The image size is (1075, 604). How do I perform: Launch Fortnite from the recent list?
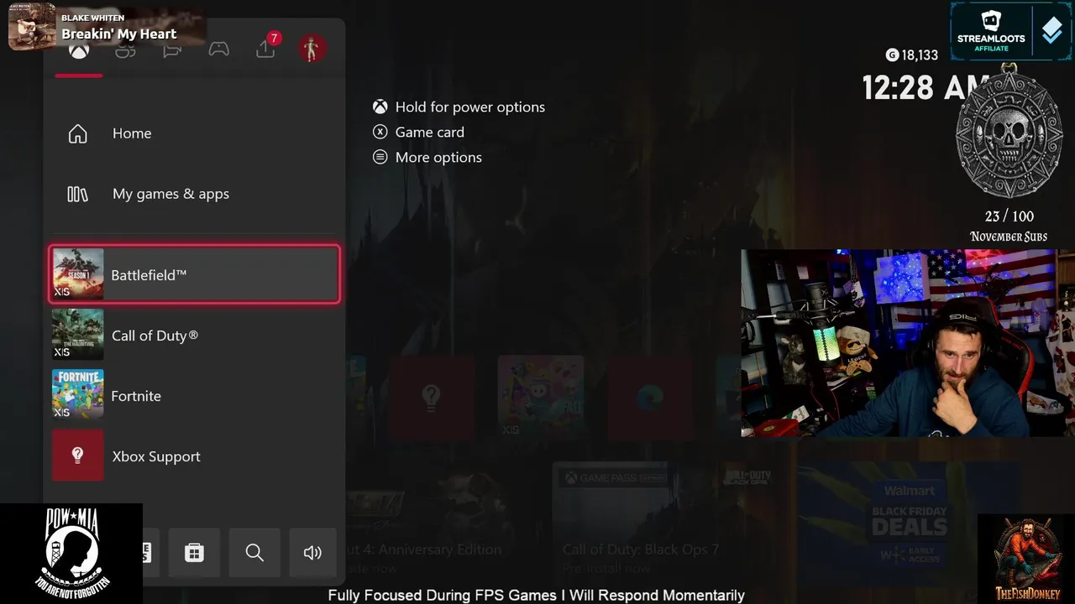pyautogui.click(x=194, y=395)
